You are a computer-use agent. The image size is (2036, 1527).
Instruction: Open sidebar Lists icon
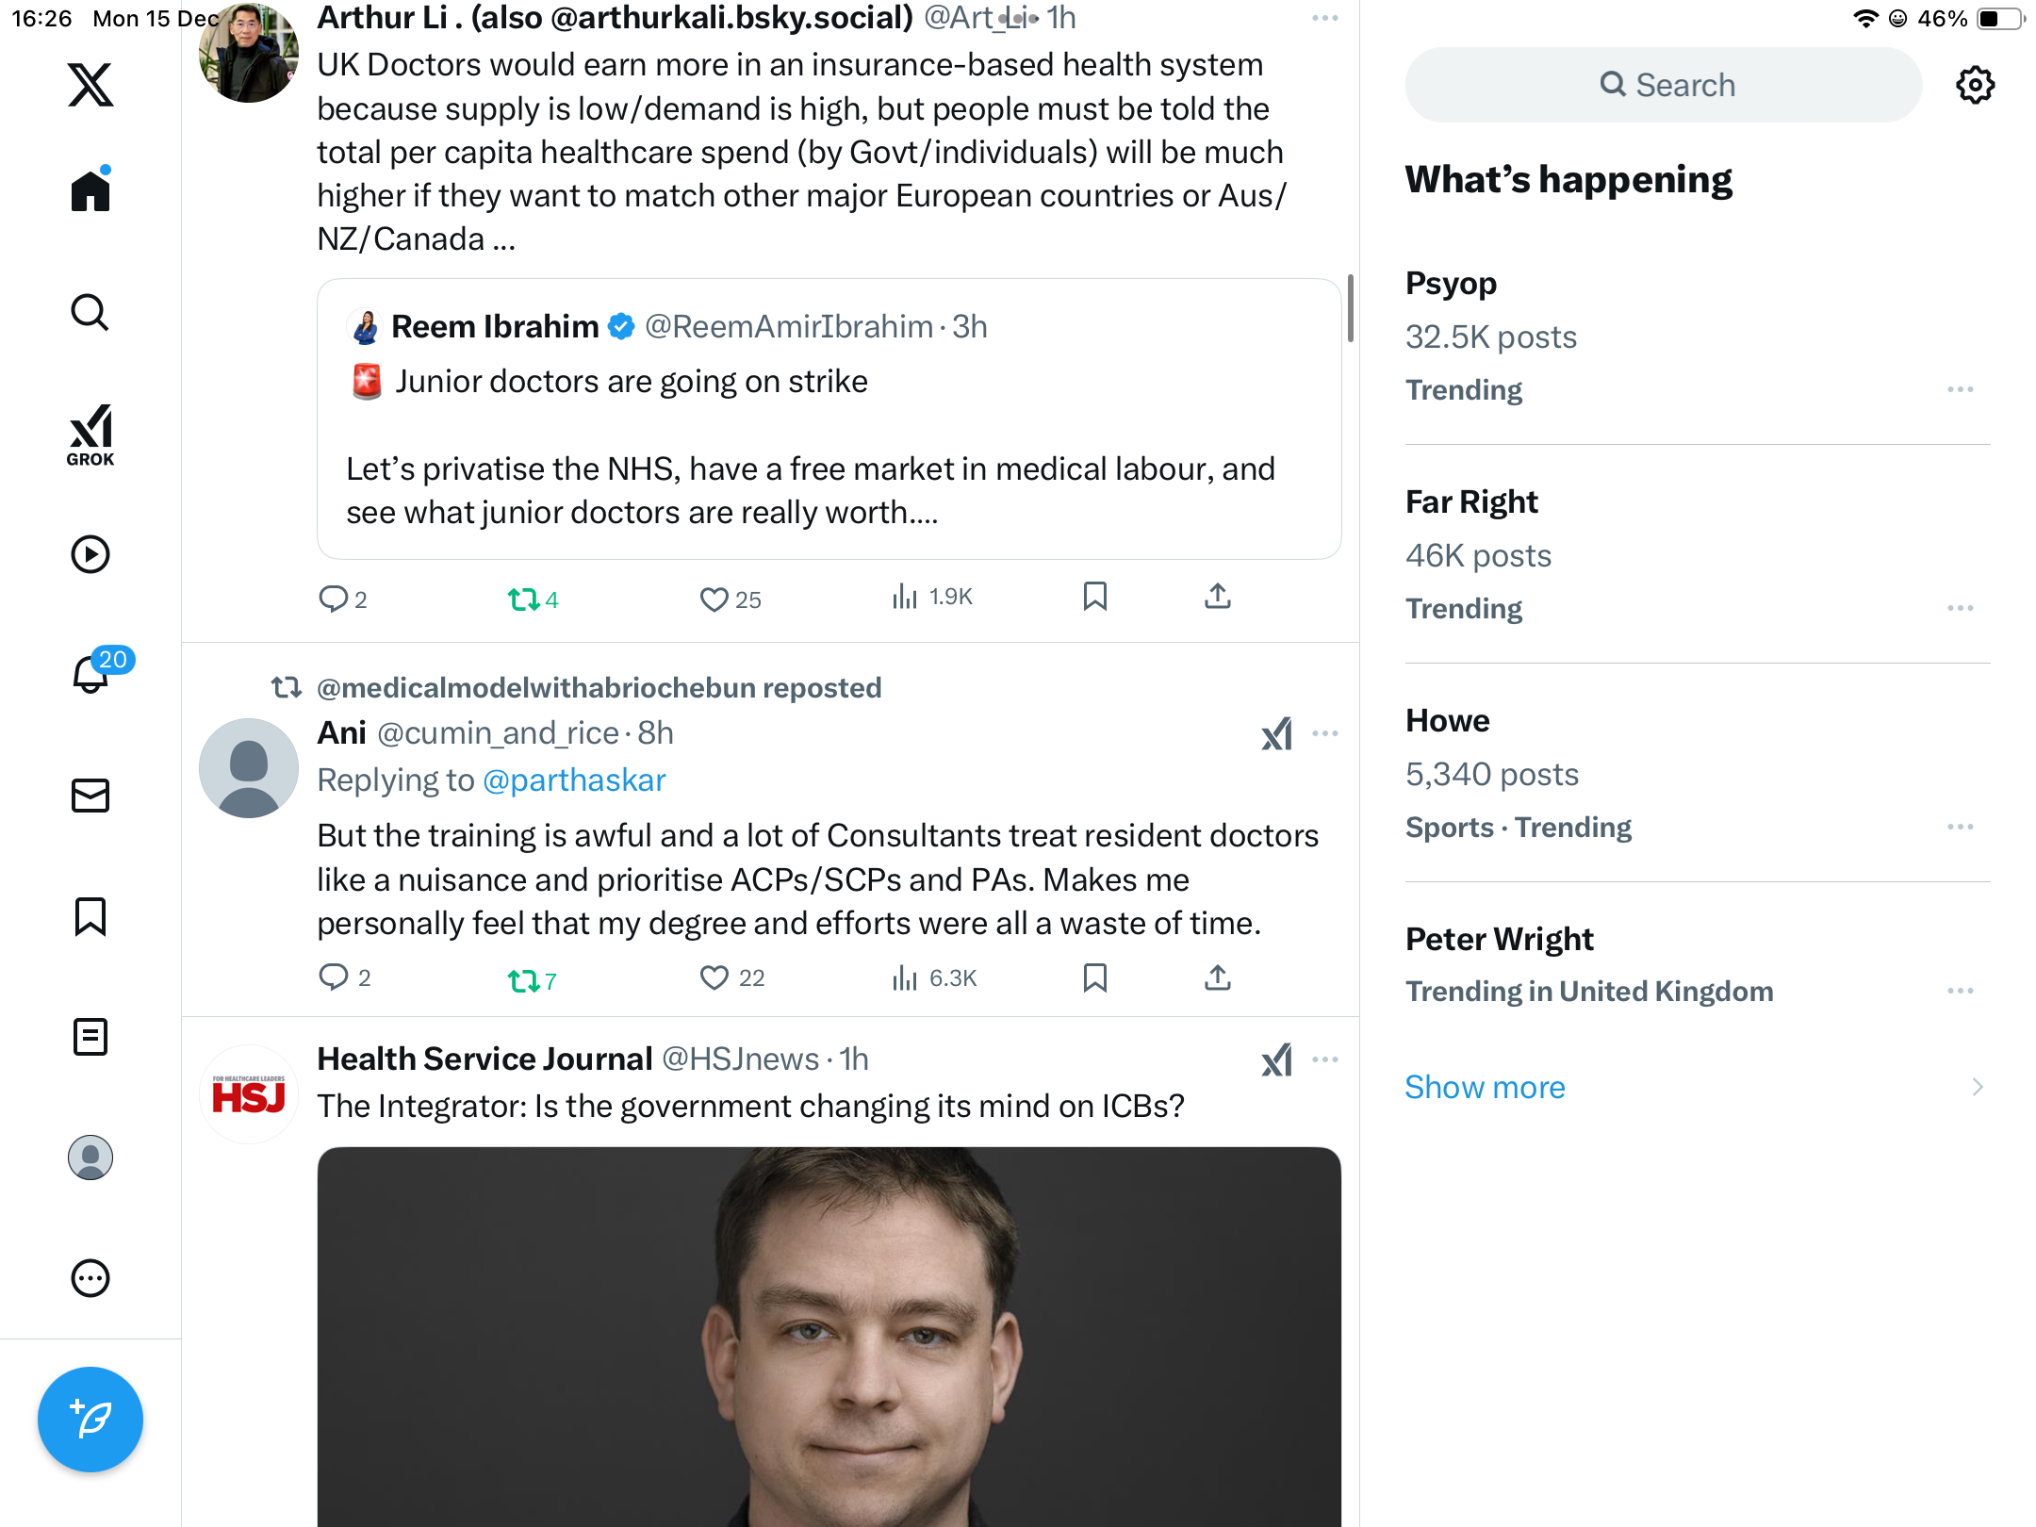tap(90, 1037)
